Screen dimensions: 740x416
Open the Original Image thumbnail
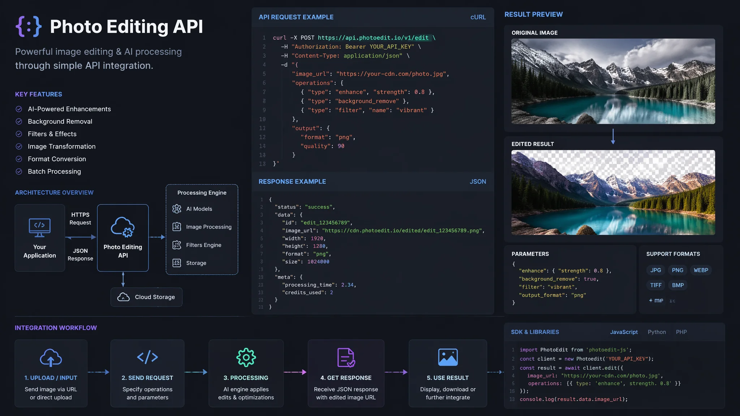click(x=613, y=81)
